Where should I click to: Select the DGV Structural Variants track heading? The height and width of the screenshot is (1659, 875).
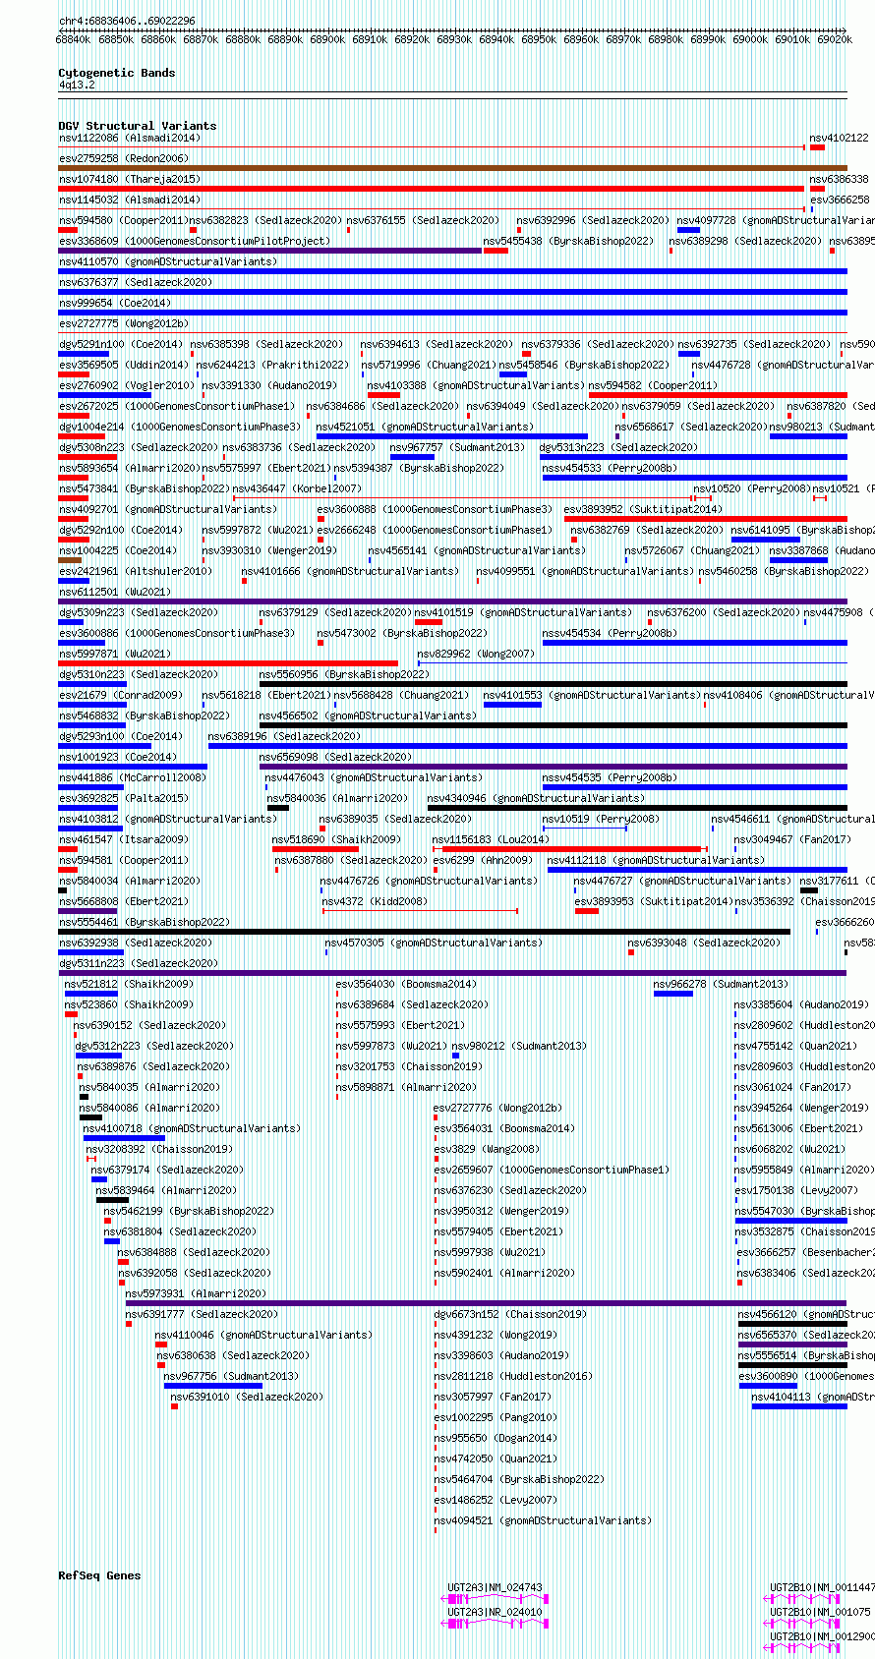(138, 126)
